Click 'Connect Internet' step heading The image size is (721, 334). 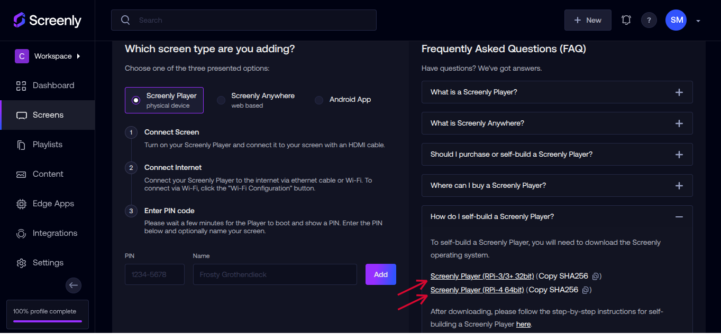tap(173, 167)
